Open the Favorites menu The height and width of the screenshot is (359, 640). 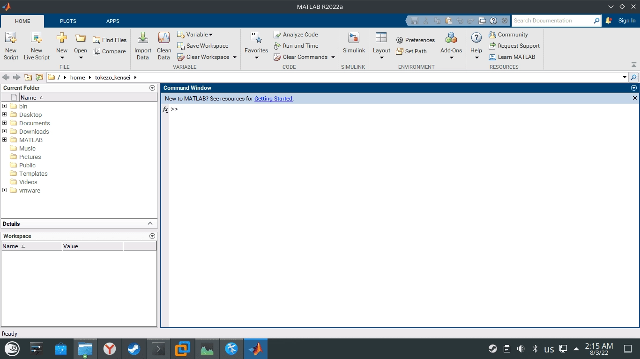click(x=256, y=46)
